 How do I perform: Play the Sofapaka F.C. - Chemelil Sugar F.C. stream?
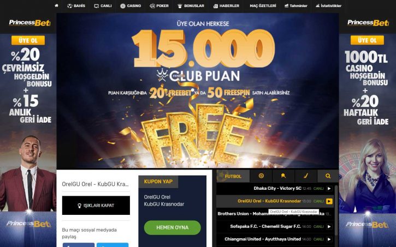click(x=329, y=226)
